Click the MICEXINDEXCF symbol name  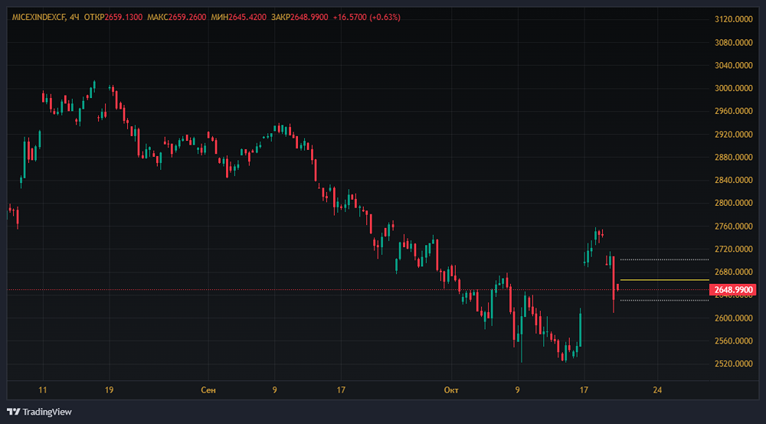coord(38,17)
